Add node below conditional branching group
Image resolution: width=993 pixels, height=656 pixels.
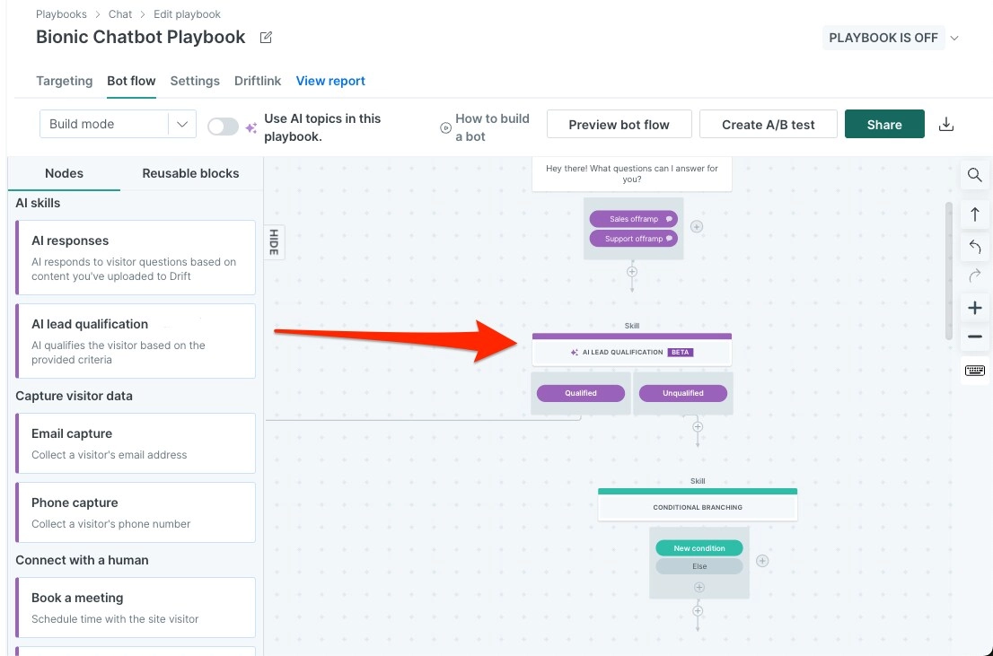pyautogui.click(x=698, y=611)
